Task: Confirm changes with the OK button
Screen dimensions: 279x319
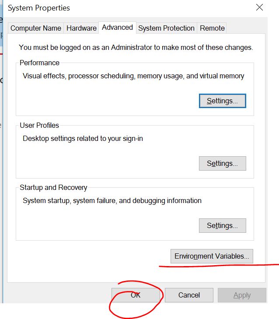Action: point(136,295)
